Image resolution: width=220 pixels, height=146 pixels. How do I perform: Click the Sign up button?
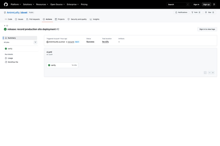[x=206, y=4]
